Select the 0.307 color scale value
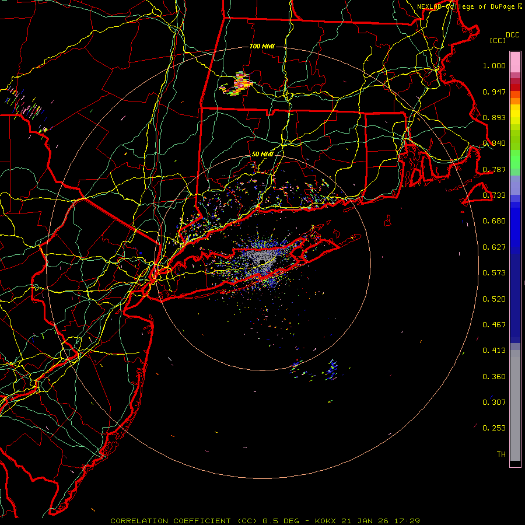This screenshot has height=525, width=525. click(x=494, y=402)
